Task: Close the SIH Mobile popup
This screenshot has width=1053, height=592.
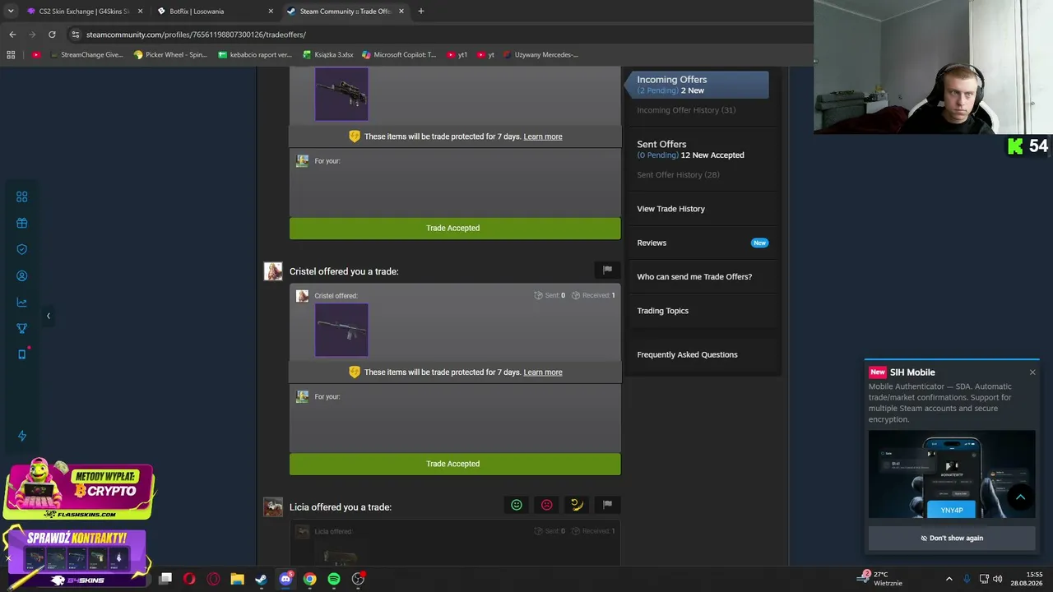Action: (1032, 372)
